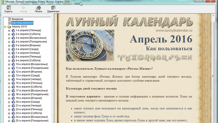Click the book icon of 6-е апреля
Image resolution: width=218 pixels, height=123 pixels.
pos(13,49)
